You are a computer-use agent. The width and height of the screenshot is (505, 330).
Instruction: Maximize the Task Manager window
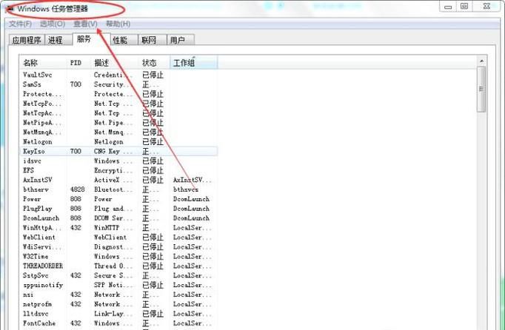464,6
